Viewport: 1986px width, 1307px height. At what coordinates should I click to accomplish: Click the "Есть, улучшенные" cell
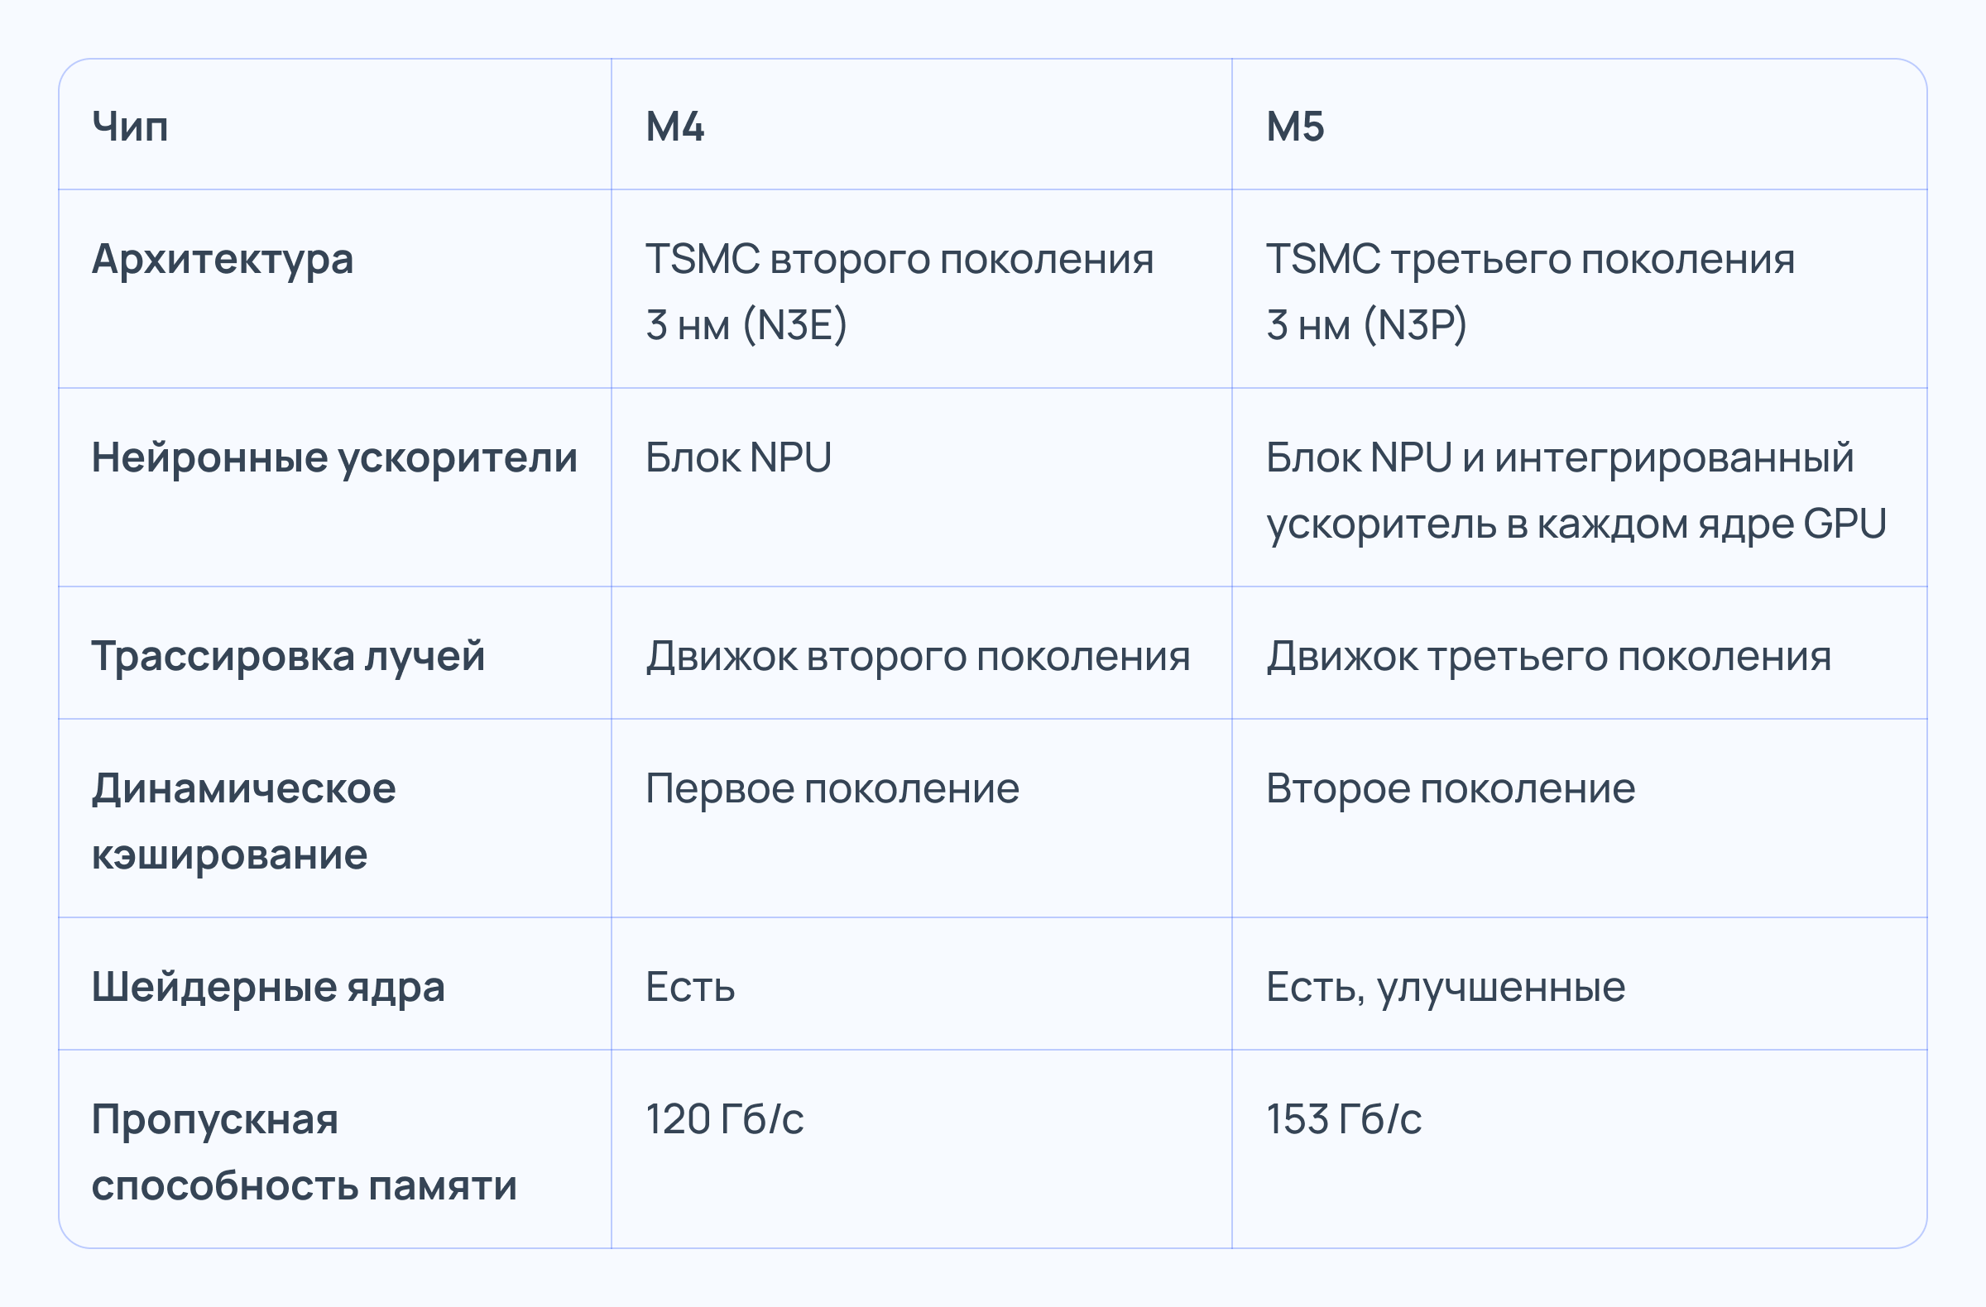(1446, 987)
